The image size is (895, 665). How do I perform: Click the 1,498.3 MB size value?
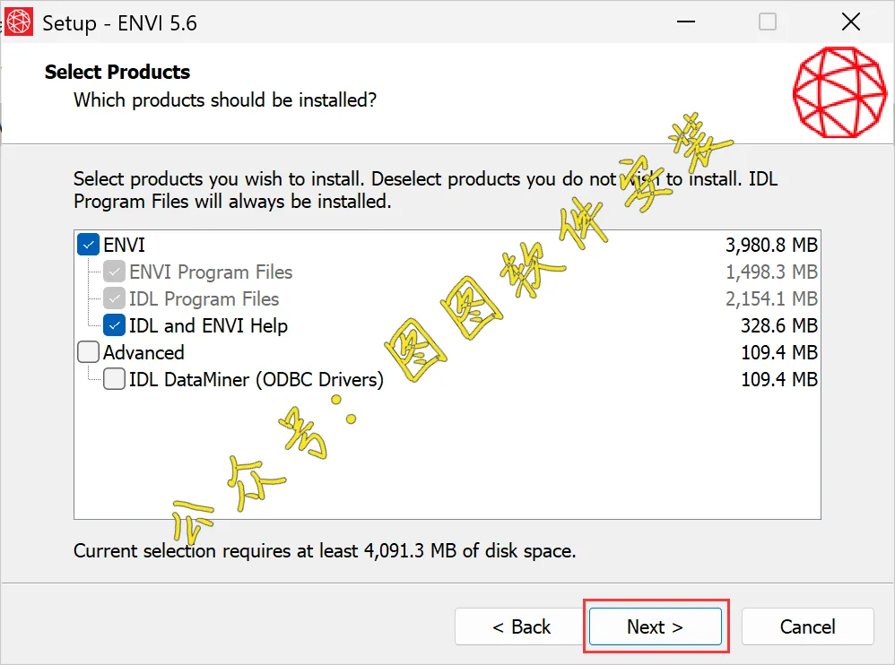771,272
